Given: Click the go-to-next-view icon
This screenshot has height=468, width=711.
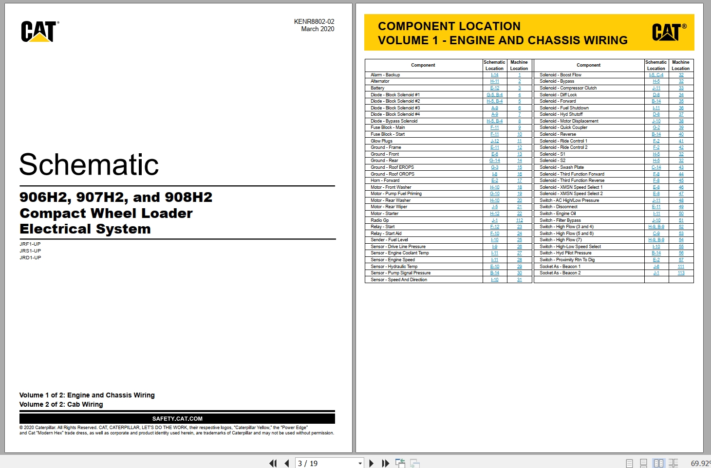Looking at the screenshot, I should [x=415, y=464].
